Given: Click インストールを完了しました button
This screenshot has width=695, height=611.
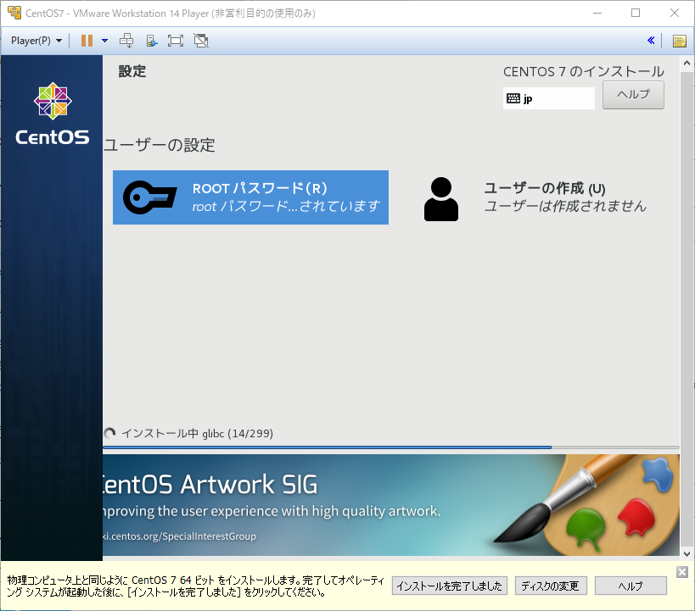Looking at the screenshot, I should point(449,586).
